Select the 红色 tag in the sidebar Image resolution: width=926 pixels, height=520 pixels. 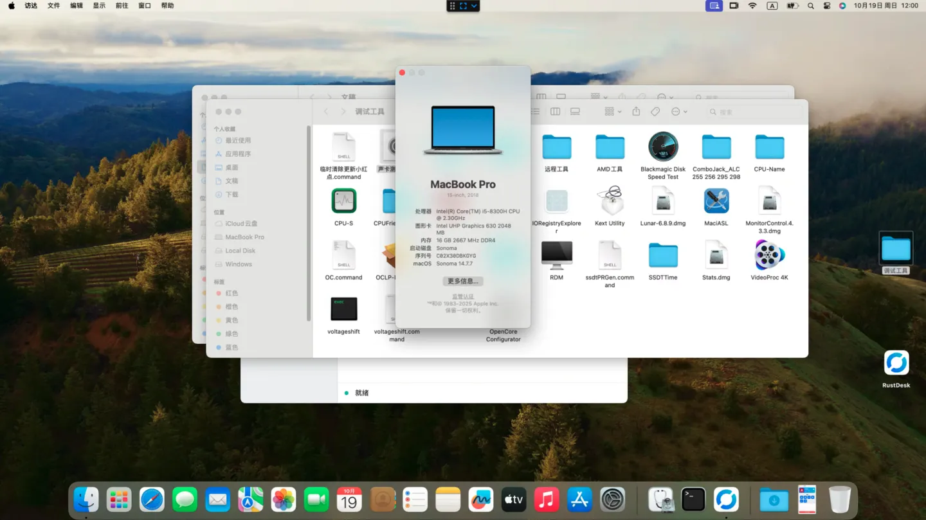coord(232,293)
